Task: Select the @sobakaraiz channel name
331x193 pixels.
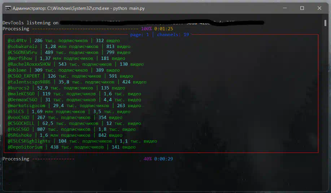Action: (x=23, y=47)
